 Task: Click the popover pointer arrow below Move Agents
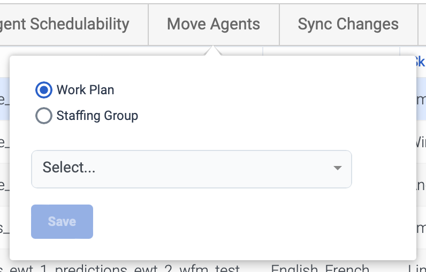coord(212,50)
